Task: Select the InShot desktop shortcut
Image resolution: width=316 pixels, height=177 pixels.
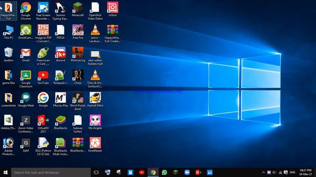Action: pos(113,9)
